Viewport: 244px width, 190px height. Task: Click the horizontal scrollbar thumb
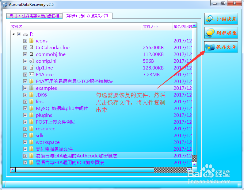(85, 170)
